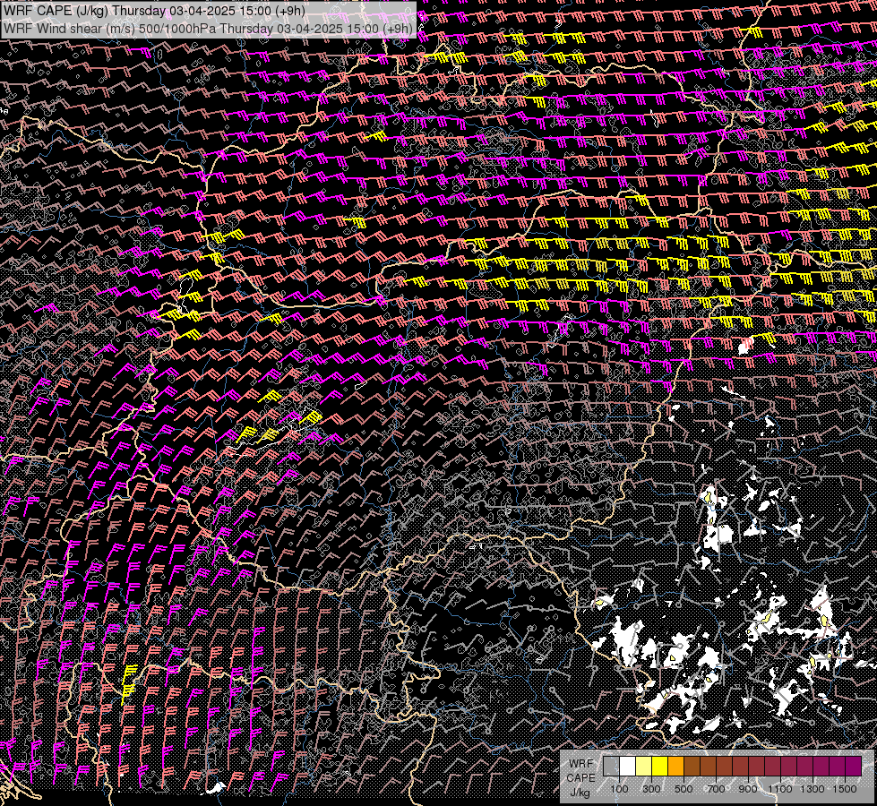Click the '1500' legend label

(x=845, y=789)
